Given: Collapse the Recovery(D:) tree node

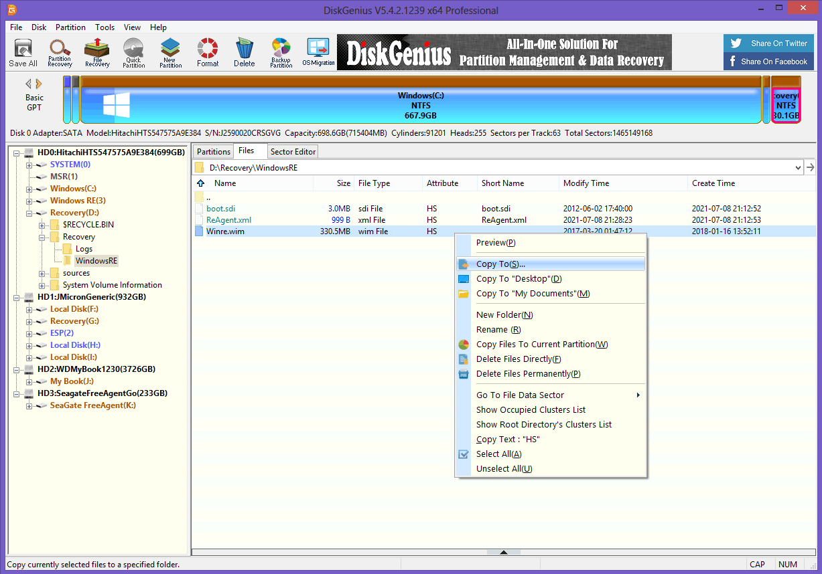Looking at the screenshot, I should (29, 213).
